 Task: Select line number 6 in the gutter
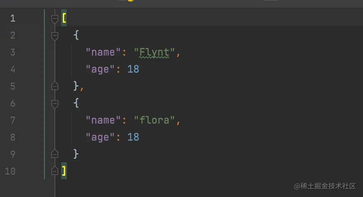click(13, 103)
